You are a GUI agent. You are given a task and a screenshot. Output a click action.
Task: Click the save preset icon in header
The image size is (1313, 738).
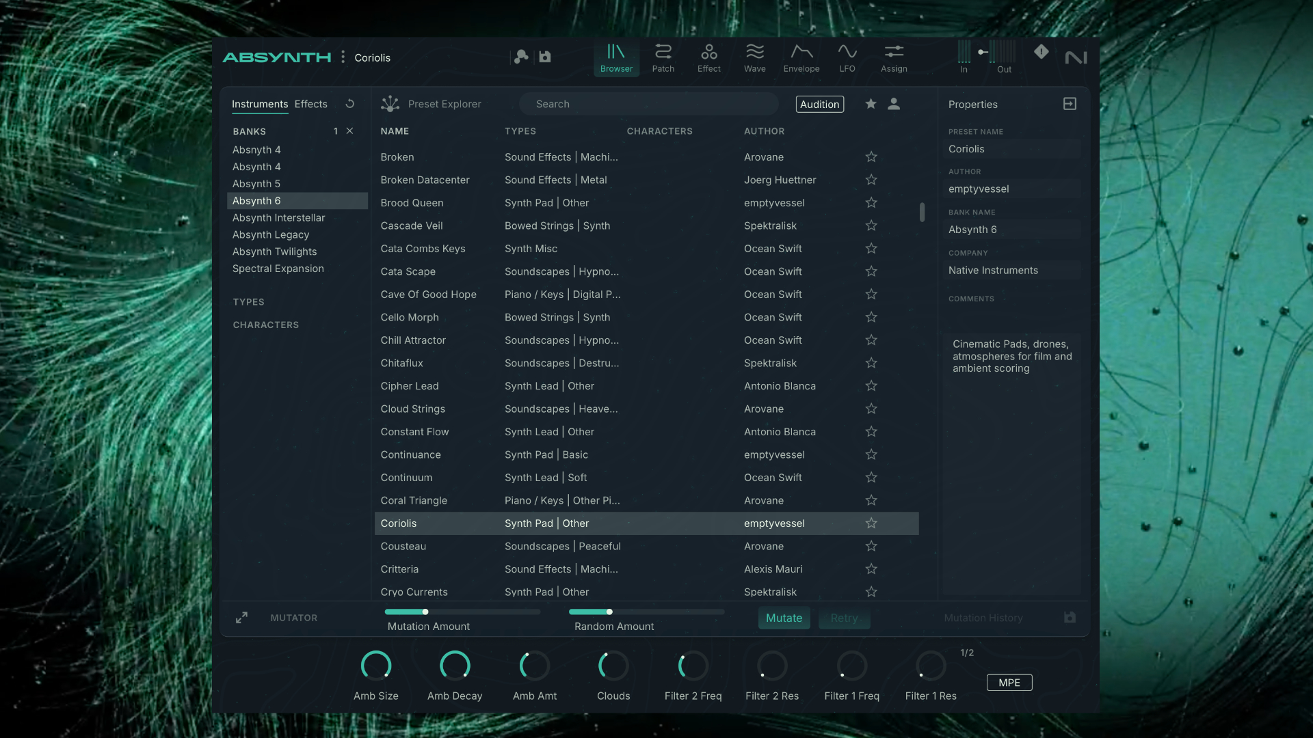pyautogui.click(x=545, y=57)
